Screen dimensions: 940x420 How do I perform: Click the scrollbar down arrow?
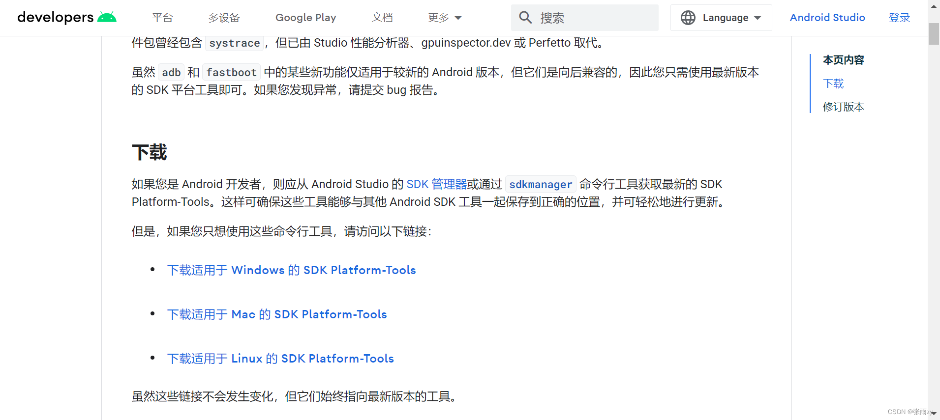934,414
